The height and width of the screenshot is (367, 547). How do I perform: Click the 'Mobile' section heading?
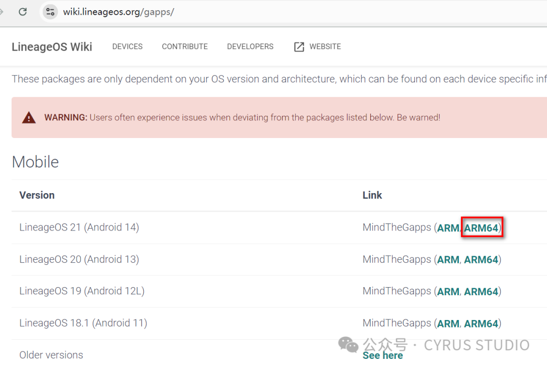tap(35, 162)
